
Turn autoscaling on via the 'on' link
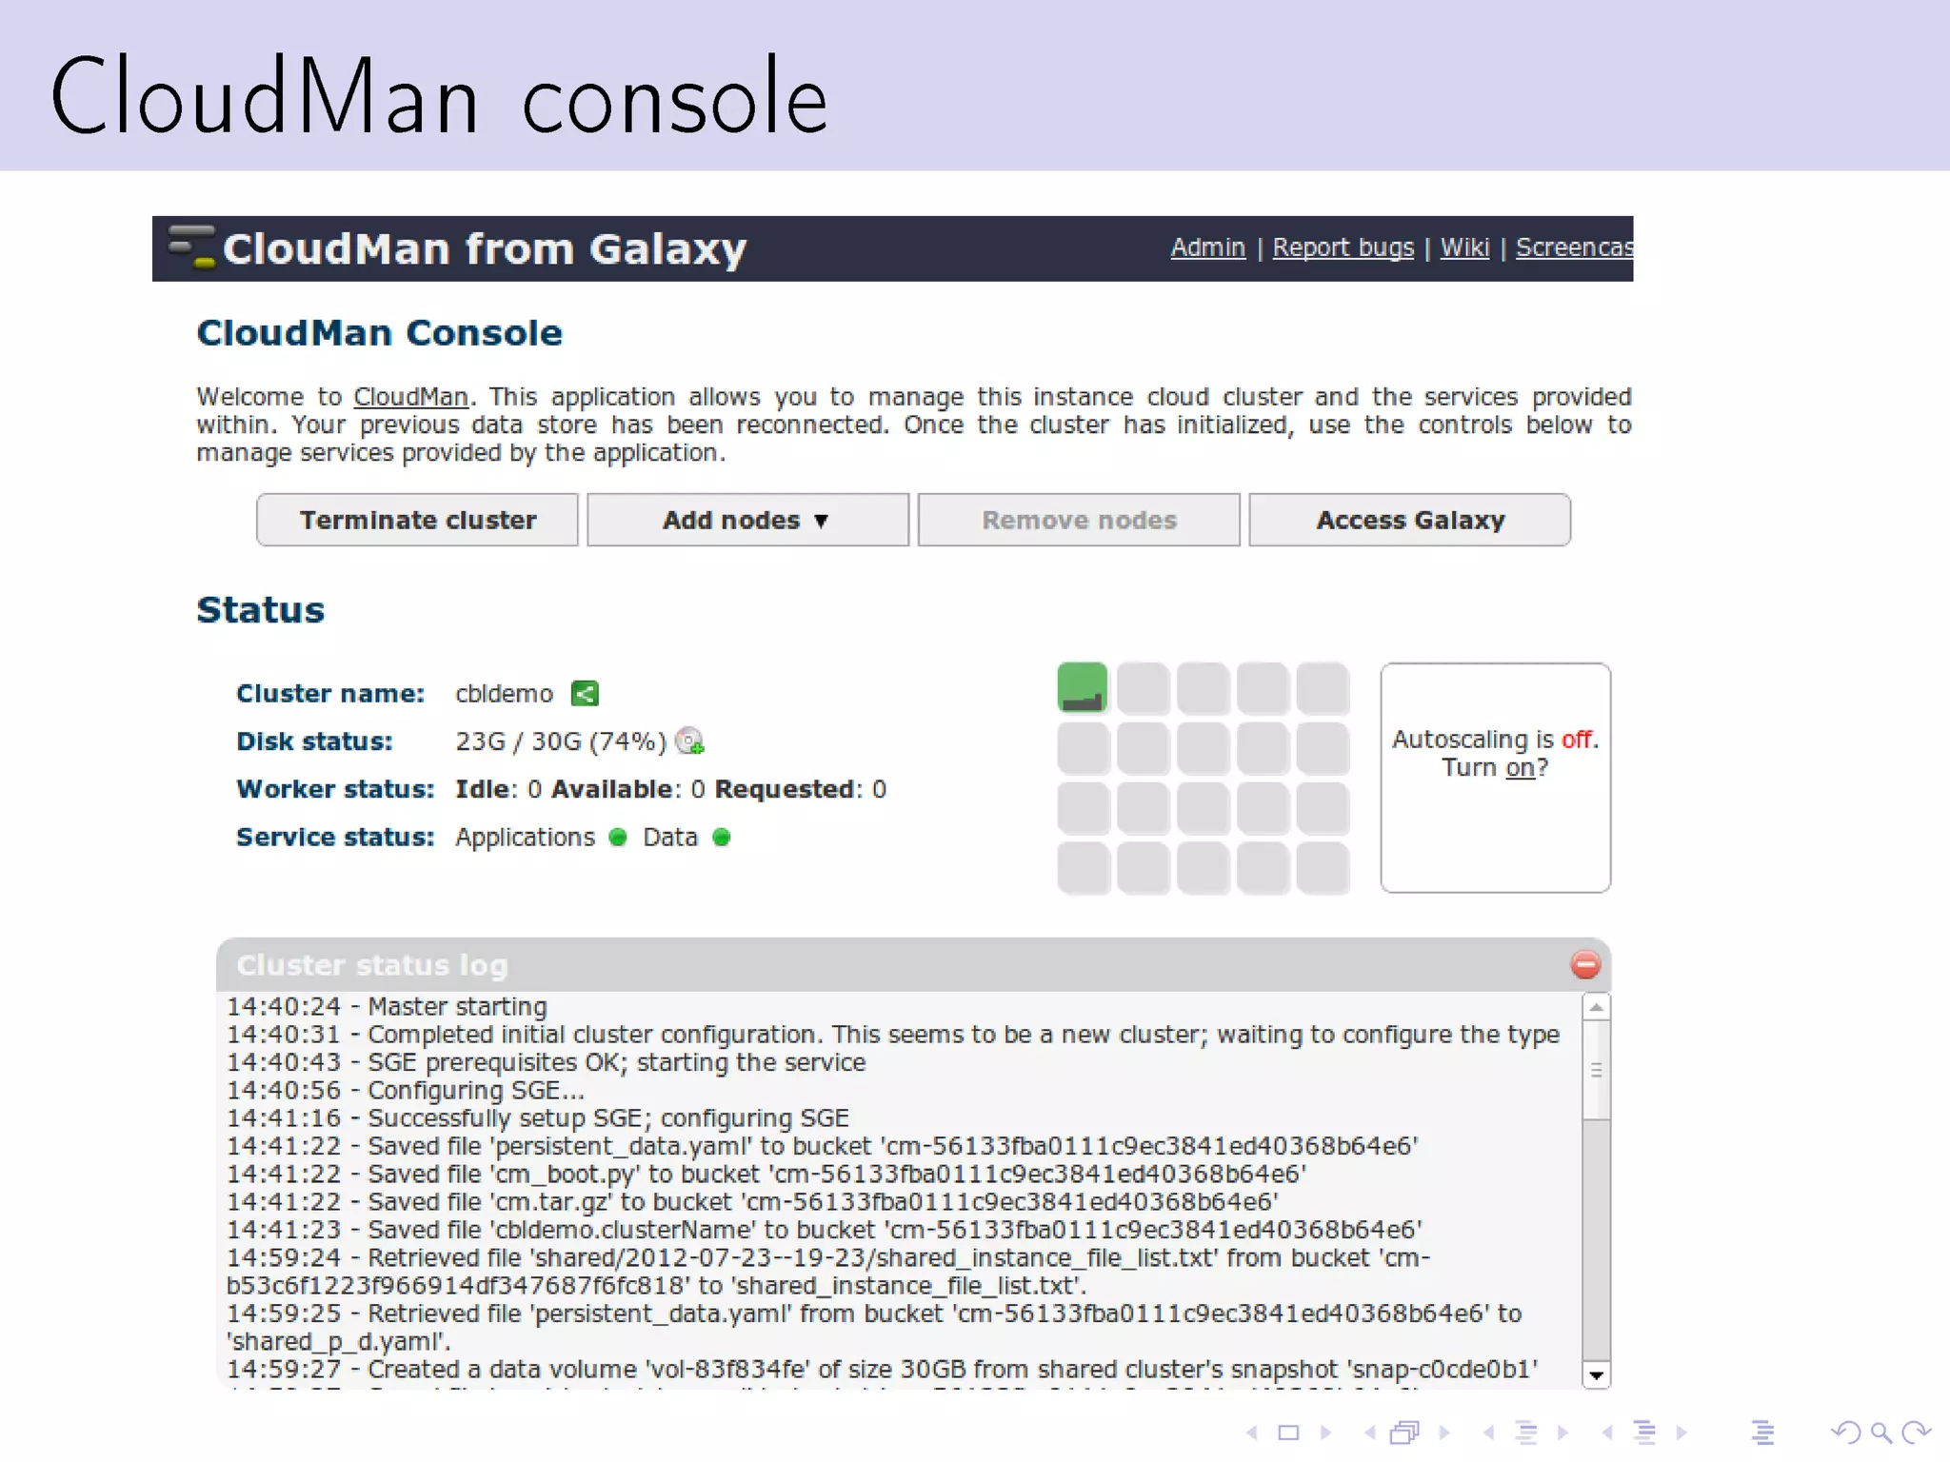pyautogui.click(x=1520, y=767)
